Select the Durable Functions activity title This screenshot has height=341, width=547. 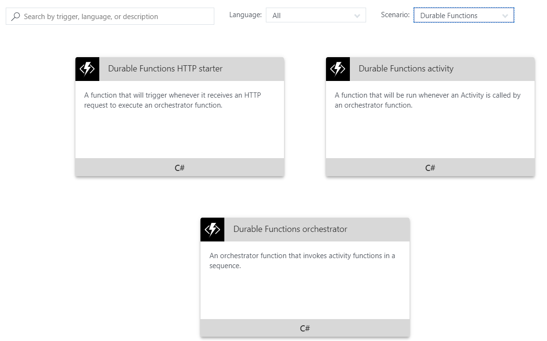click(x=406, y=69)
